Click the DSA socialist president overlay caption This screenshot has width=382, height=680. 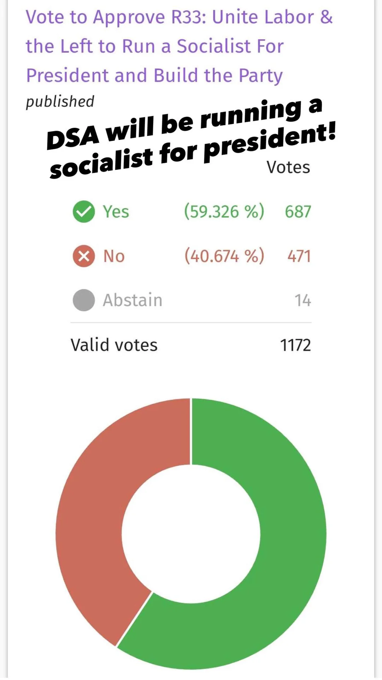191,138
